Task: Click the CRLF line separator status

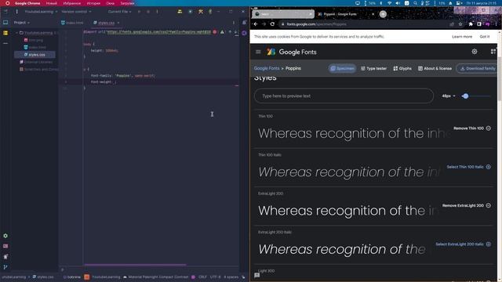Action: [x=202, y=277]
